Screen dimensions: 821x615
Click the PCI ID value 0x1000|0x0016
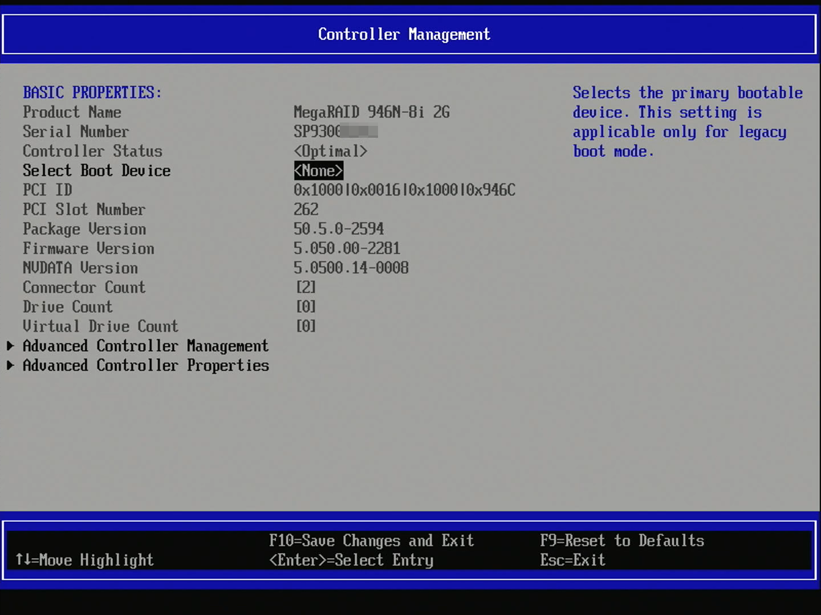pos(405,190)
